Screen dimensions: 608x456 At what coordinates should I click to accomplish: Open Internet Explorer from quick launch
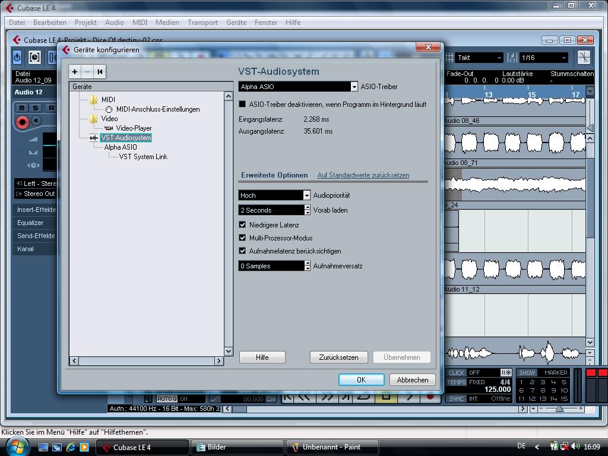pyautogui.click(x=71, y=447)
